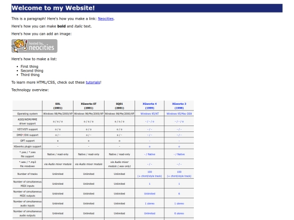The width and height of the screenshot is (294, 220).
Task: Click the 'Unlimited' MIDI outputs cell under XGworks 4
Action: (x=149, y=193)
